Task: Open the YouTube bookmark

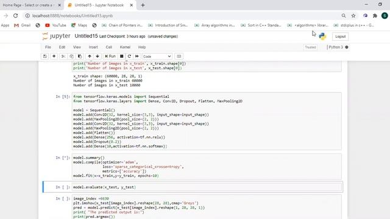Action: [55, 26]
